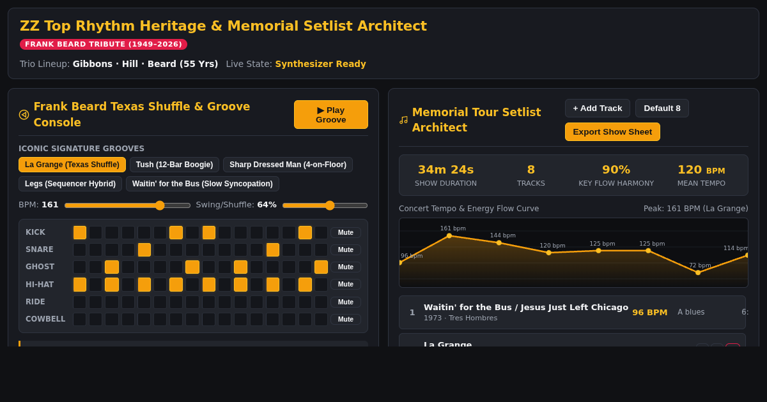Toggle GHOST row last step cell
Screen dimensions: 767x402
coord(322,267)
